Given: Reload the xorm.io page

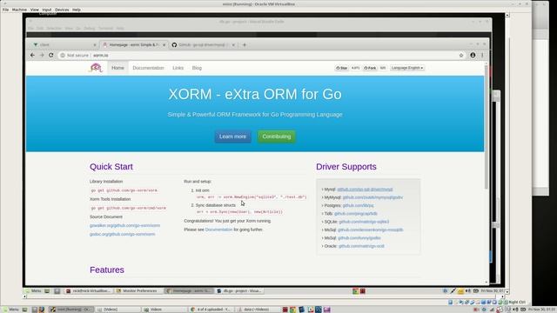Looking at the screenshot, I should pos(50,56).
